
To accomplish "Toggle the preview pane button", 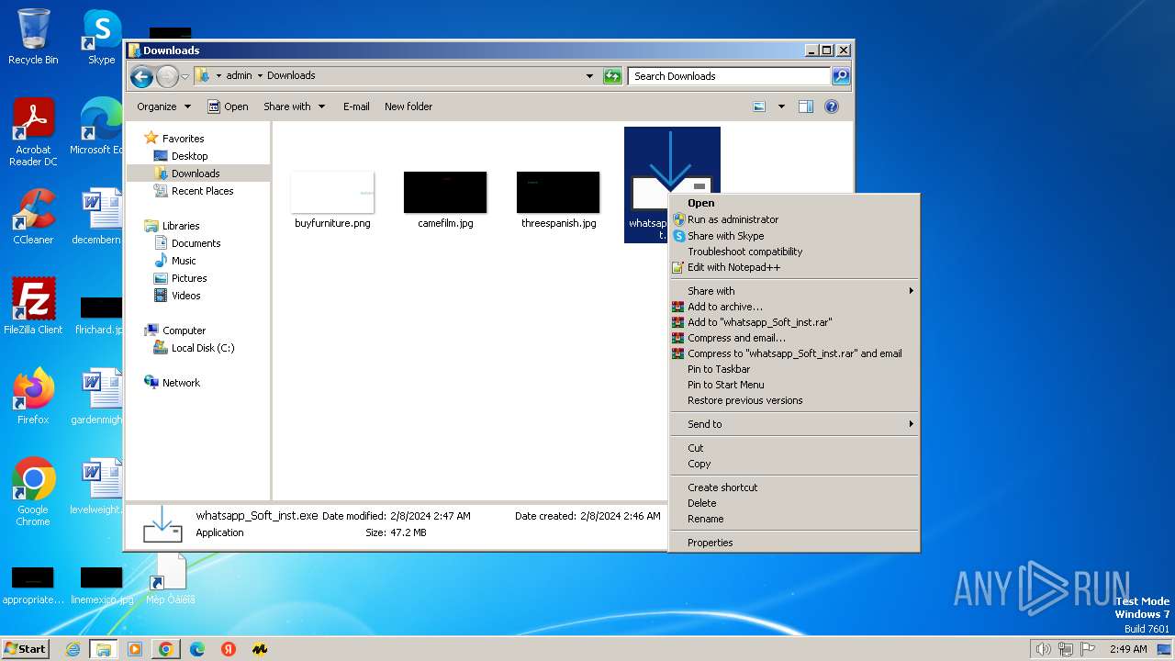I will click(805, 106).
